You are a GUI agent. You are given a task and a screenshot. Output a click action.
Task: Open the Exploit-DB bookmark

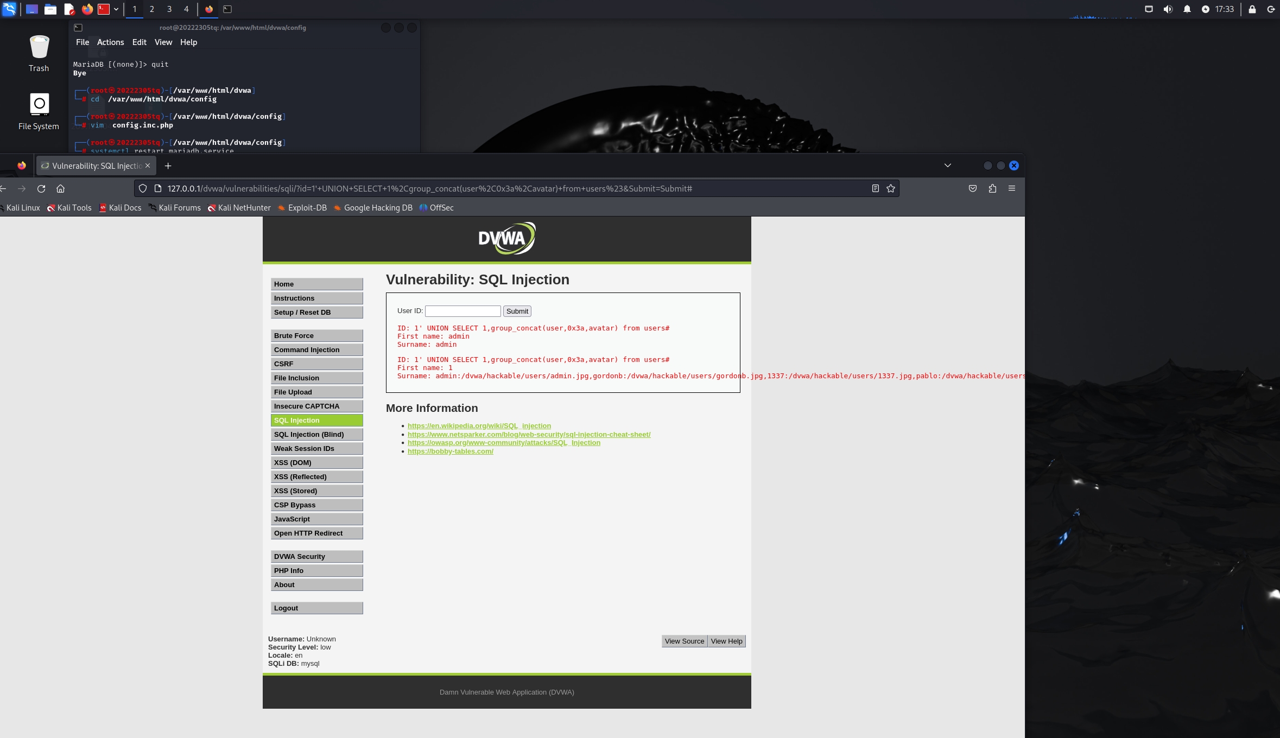click(302, 208)
